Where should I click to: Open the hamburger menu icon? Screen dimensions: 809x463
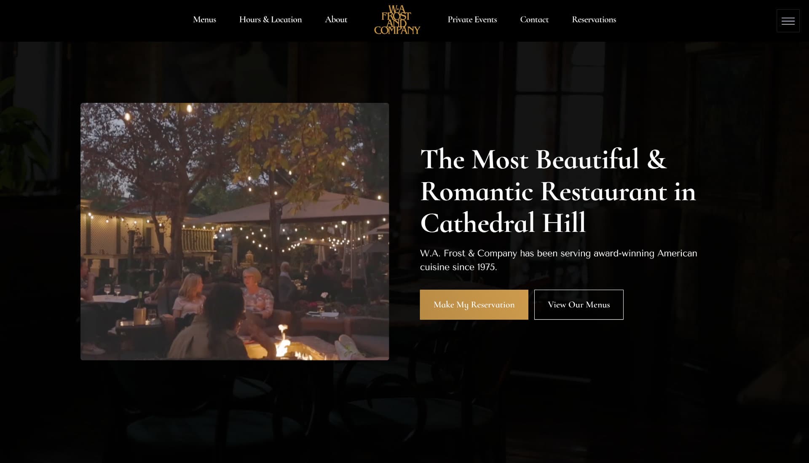pyautogui.click(x=788, y=21)
